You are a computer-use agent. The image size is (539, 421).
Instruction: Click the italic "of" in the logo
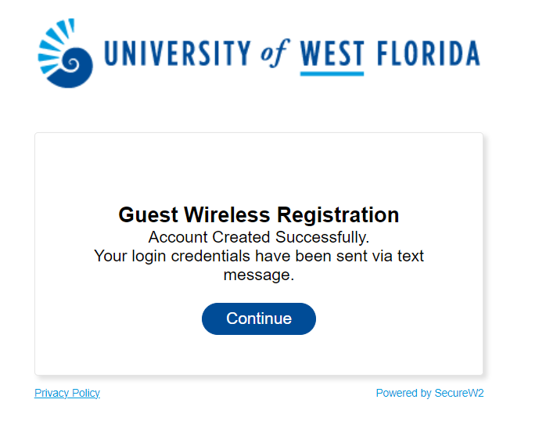click(x=275, y=53)
